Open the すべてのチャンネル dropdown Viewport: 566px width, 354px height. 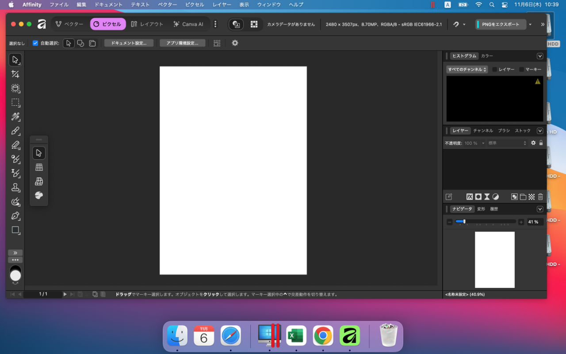[467, 69]
